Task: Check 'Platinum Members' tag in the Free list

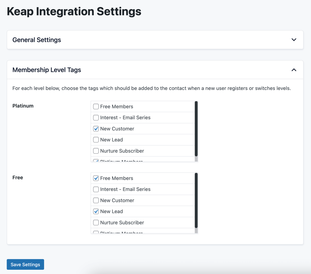Action: (x=96, y=232)
